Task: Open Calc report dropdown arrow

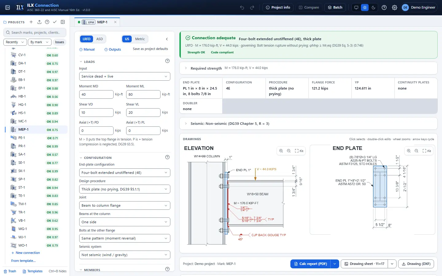Action: click(x=335, y=264)
